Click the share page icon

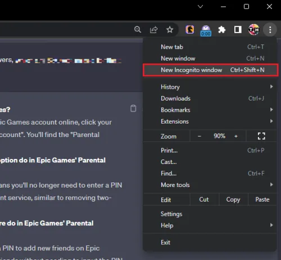coord(153,30)
